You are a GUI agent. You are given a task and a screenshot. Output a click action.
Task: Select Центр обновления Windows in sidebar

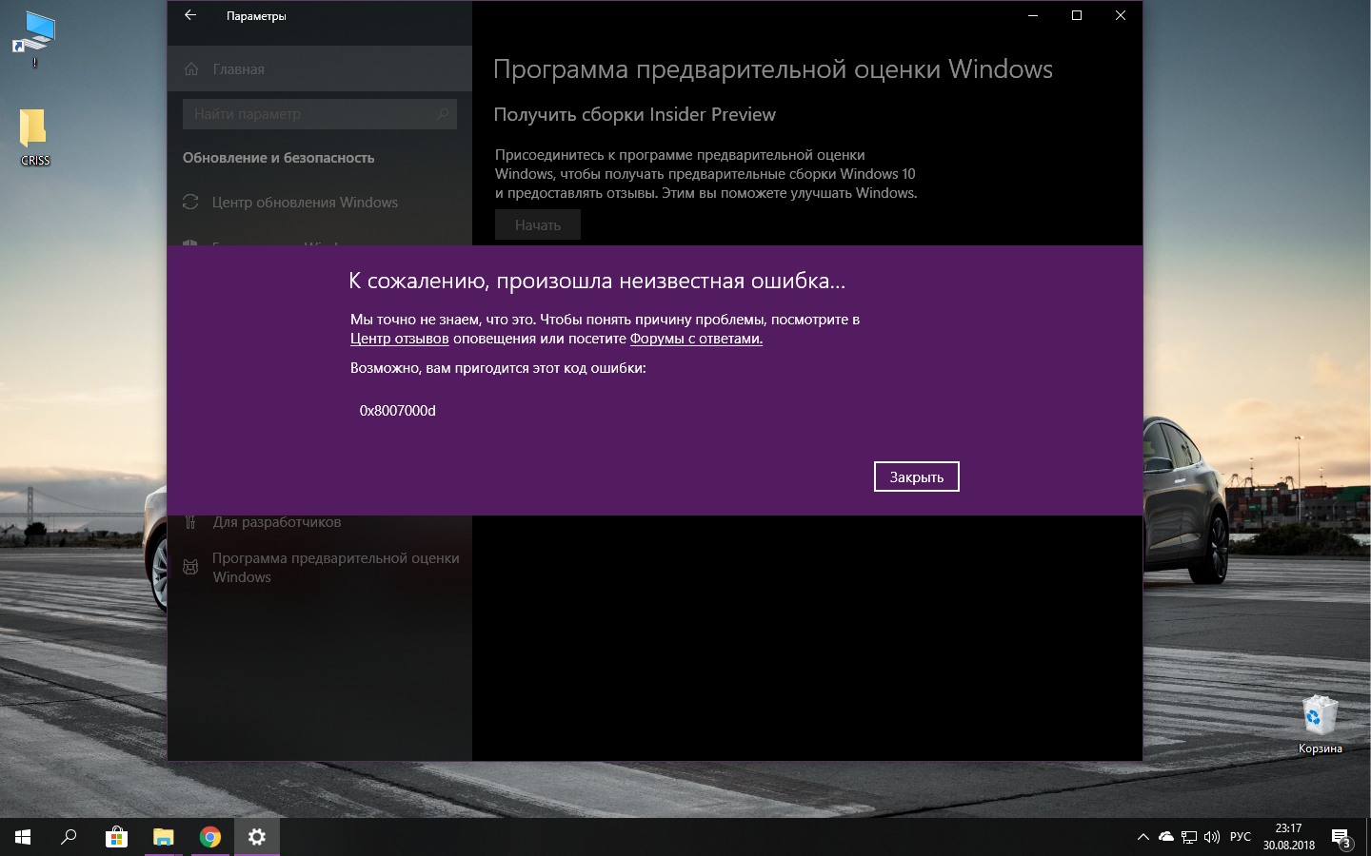coord(320,203)
